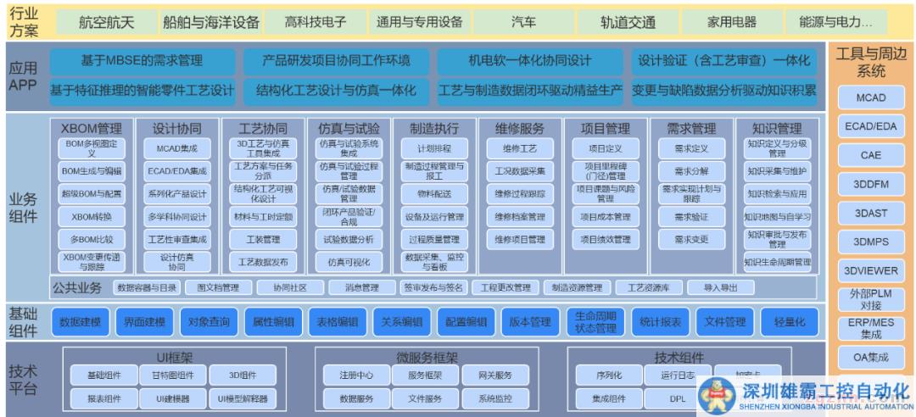Click 需求验证 in 需求管理 column
Viewport: 916px width, 417px height.
pyautogui.click(x=690, y=216)
